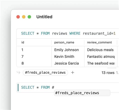
Task: Click the 13 rows result count
Action: click(108, 73)
